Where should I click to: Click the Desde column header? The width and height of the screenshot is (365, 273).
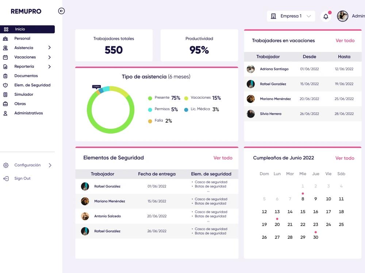(x=310, y=57)
